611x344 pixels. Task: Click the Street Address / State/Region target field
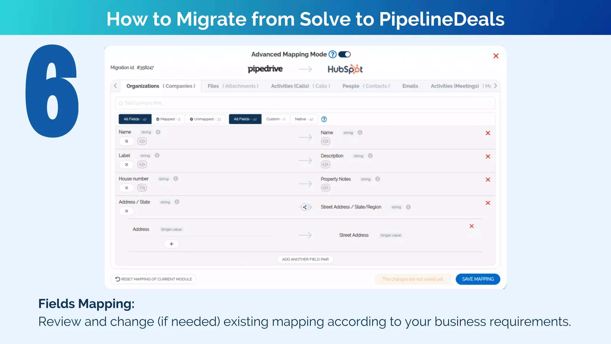pyautogui.click(x=351, y=207)
